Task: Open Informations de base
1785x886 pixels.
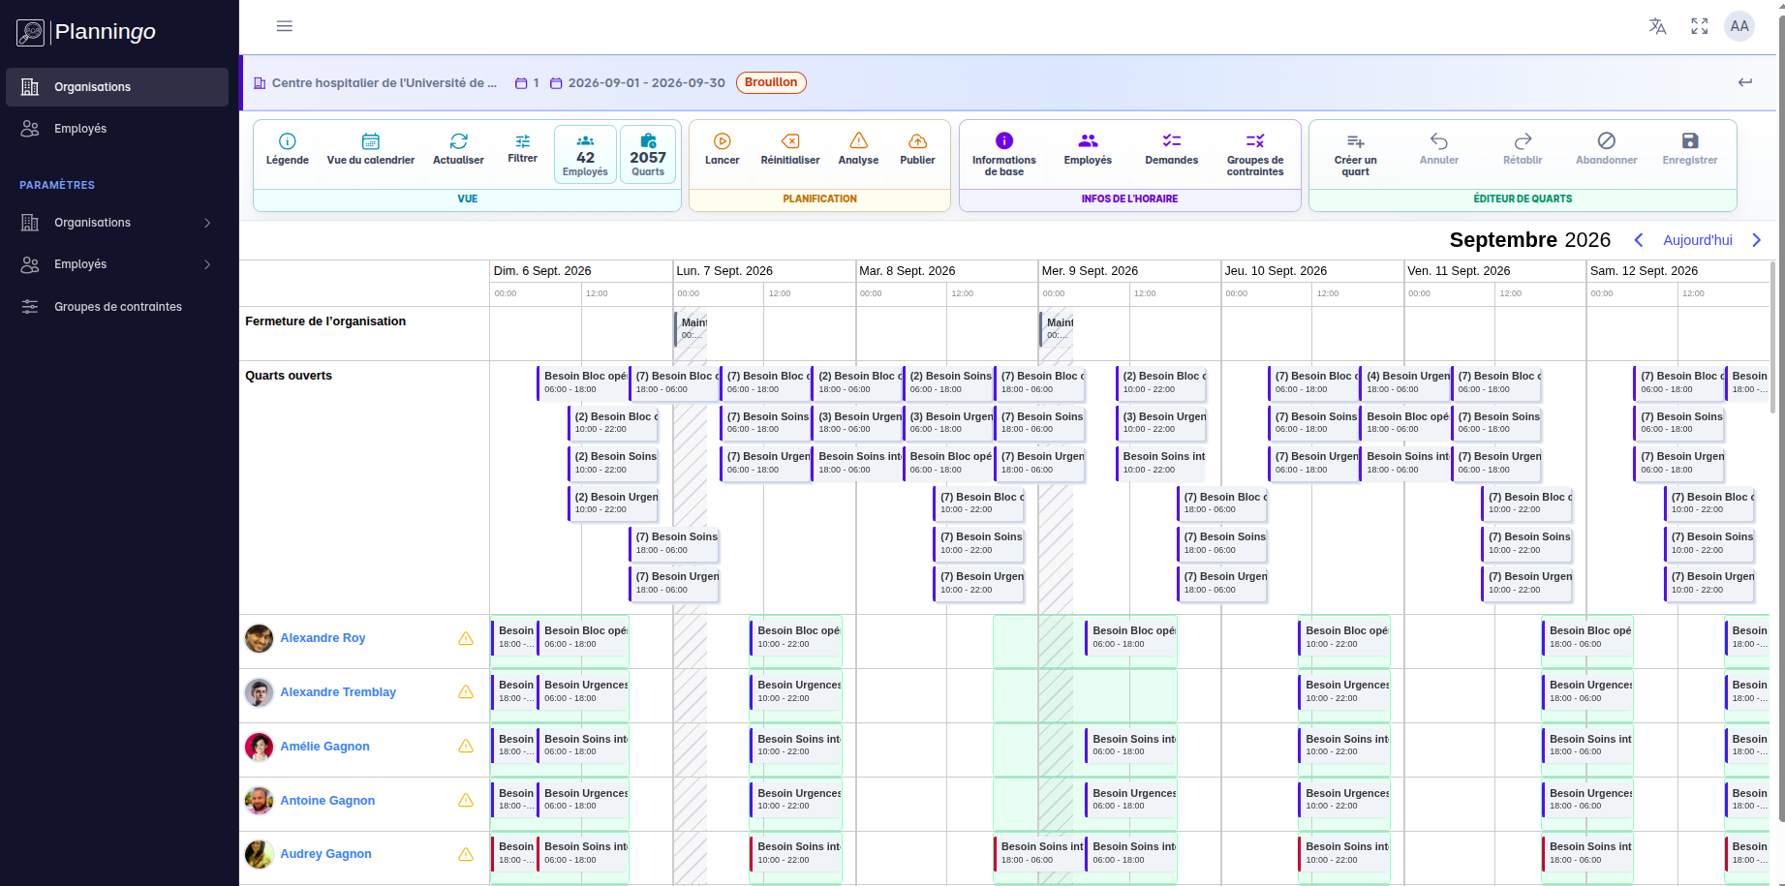Action: coord(1004,155)
